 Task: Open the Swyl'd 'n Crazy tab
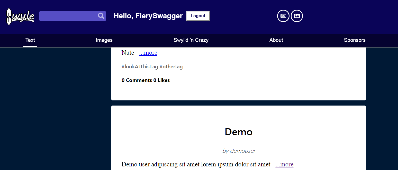pyautogui.click(x=191, y=40)
